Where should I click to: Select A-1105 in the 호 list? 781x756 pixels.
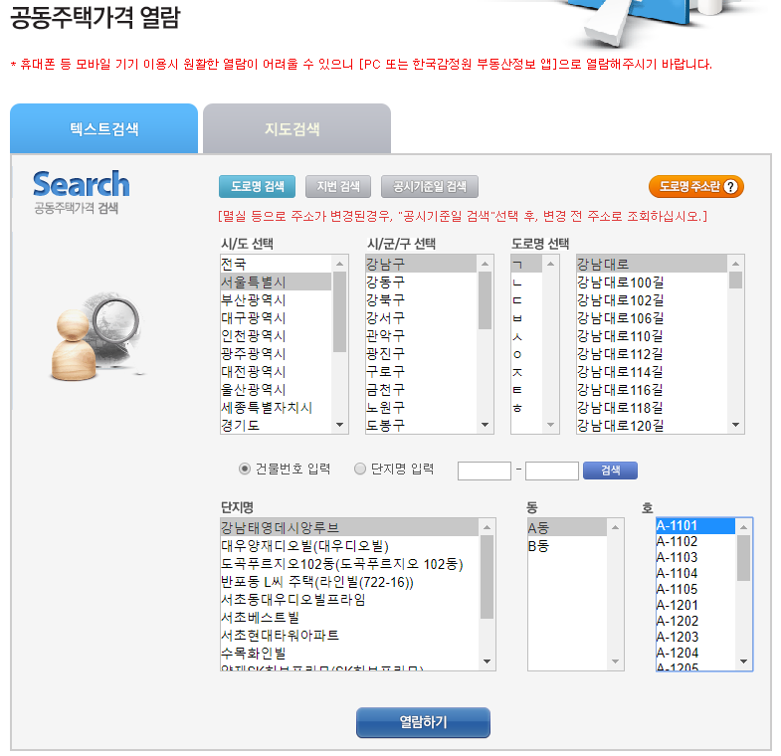[x=695, y=589]
